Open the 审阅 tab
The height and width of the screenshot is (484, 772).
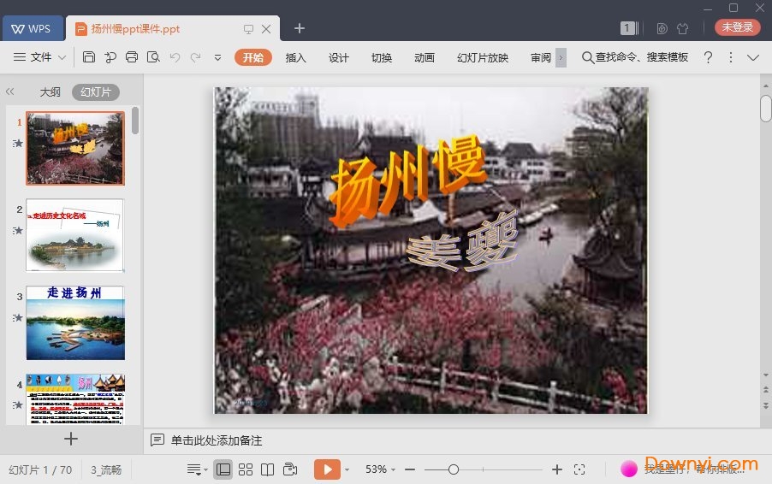coord(541,57)
